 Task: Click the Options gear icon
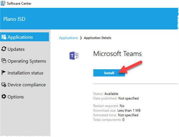[4, 96]
